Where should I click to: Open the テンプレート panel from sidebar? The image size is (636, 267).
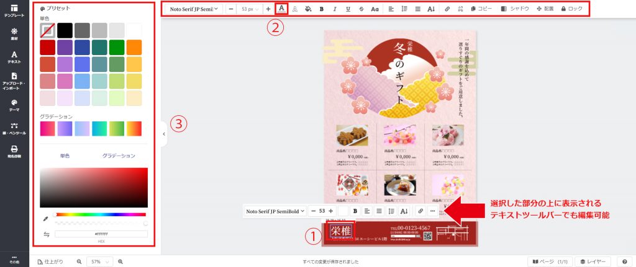14,9
